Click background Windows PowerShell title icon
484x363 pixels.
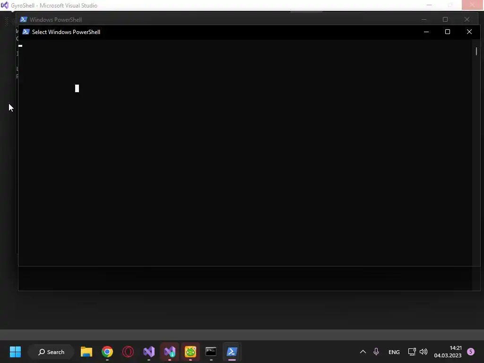24,19
